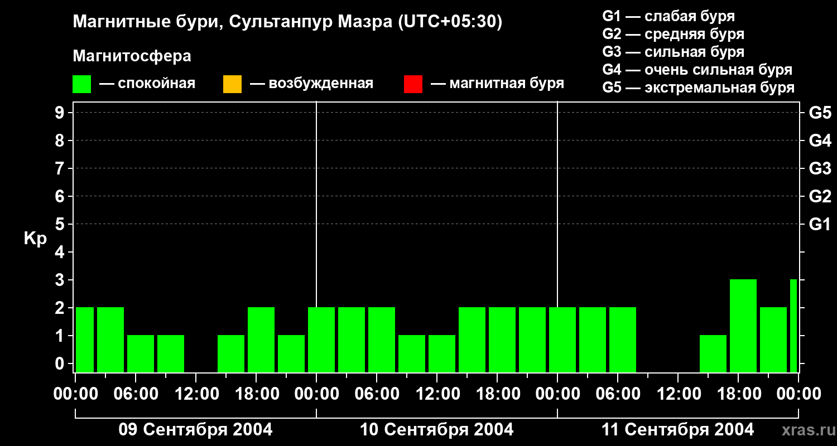Click the '11 Сентября 2004' date label
The height and width of the screenshot is (446, 837).
678,430
